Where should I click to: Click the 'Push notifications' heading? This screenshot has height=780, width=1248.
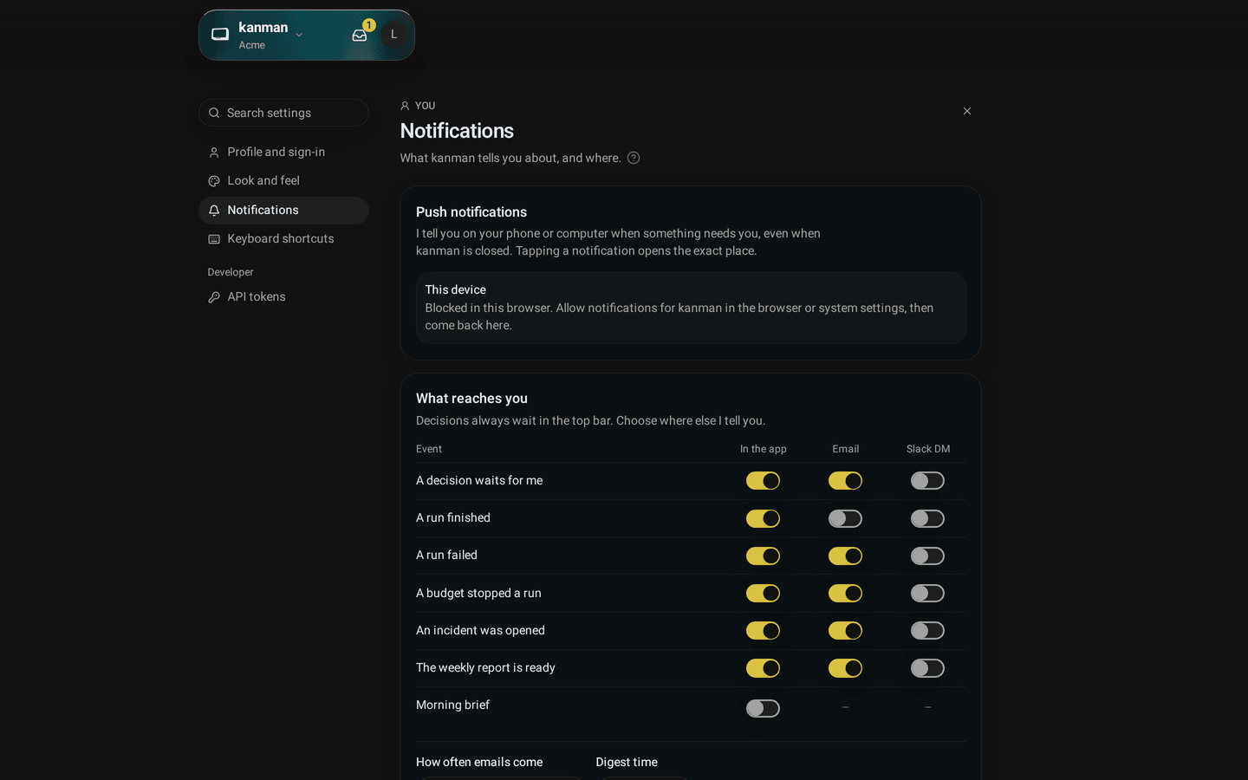(471, 212)
